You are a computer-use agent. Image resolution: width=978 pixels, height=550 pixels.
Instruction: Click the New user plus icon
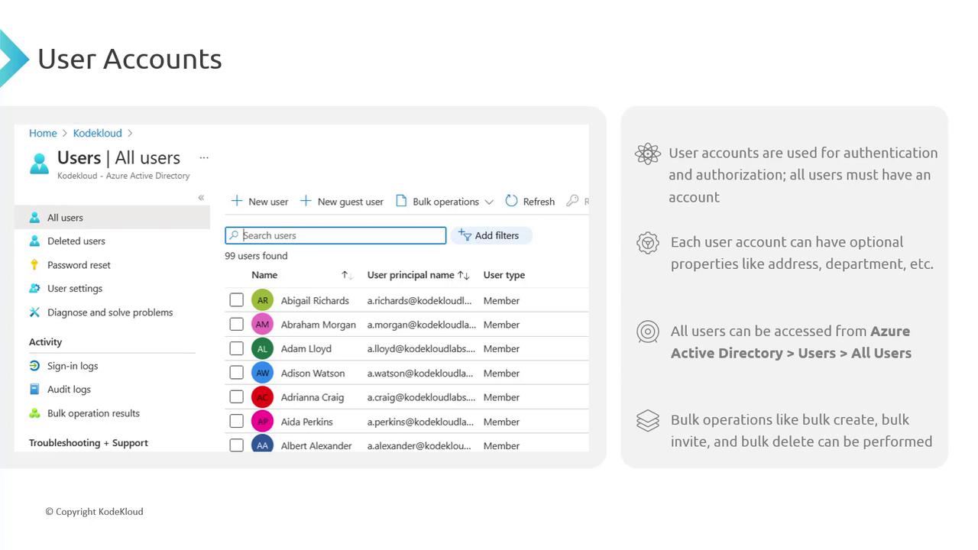click(x=237, y=201)
